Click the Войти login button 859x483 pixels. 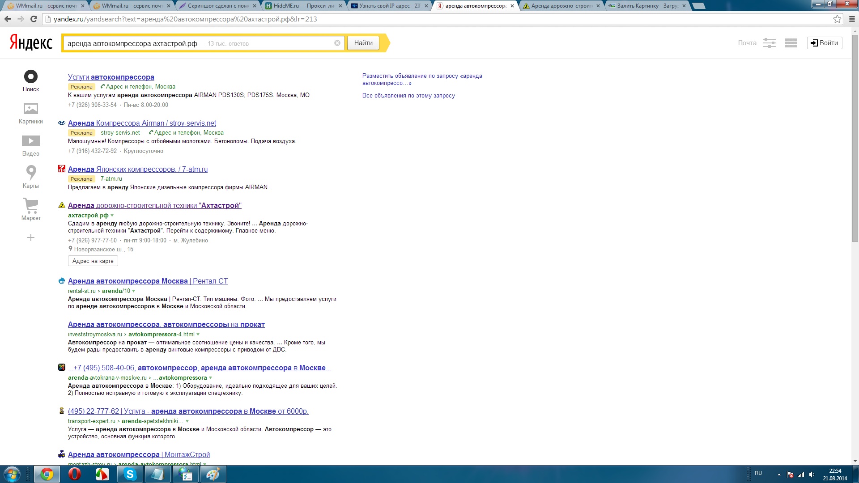pos(825,43)
